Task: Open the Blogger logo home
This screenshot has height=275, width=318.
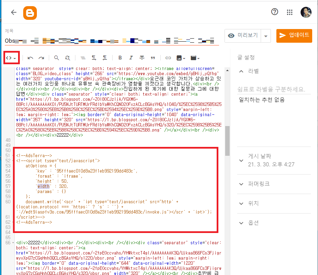Action: click(30, 13)
